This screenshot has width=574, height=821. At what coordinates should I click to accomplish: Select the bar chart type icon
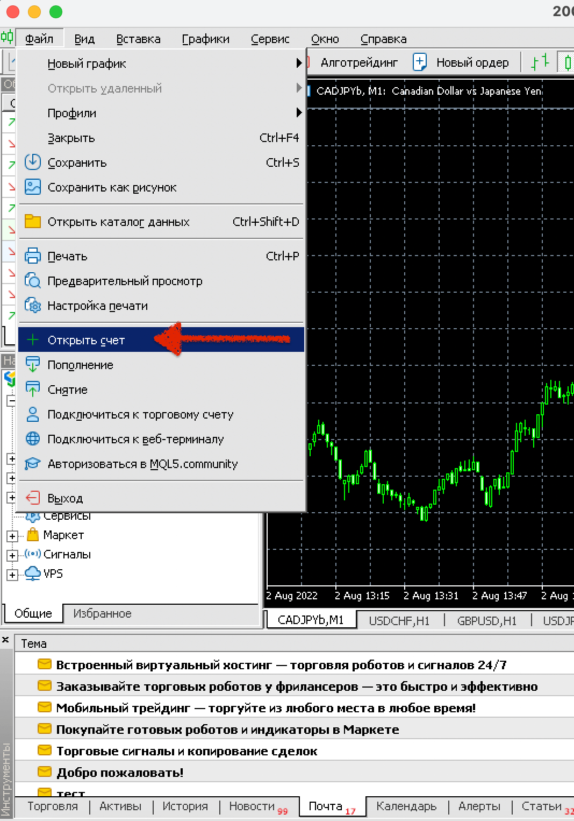pos(540,62)
